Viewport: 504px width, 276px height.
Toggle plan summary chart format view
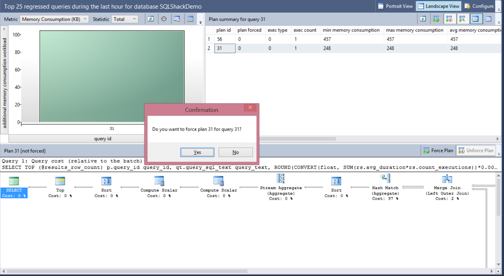(x=488, y=19)
